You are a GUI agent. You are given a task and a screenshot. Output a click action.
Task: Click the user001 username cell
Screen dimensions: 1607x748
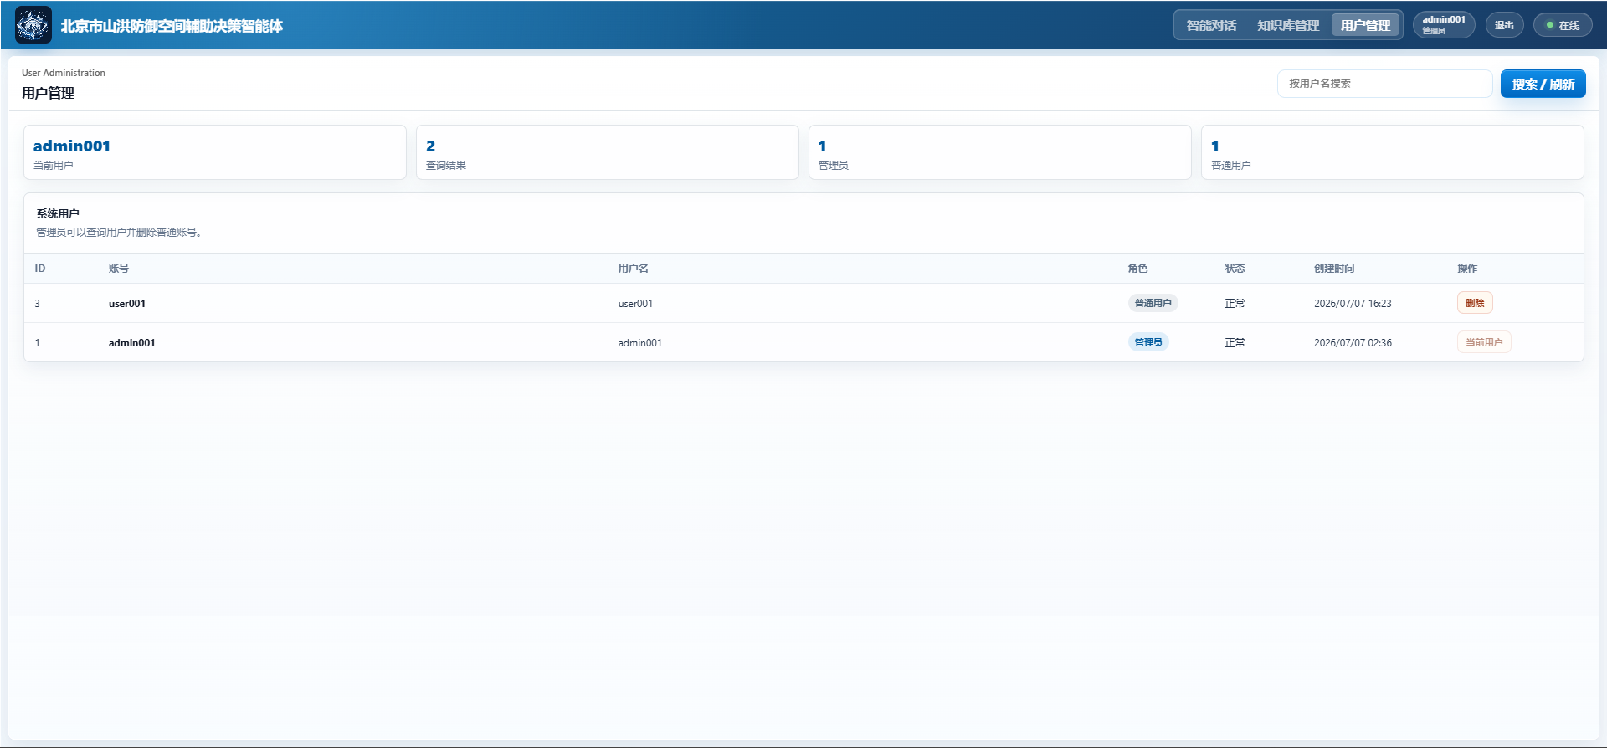[635, 304]
